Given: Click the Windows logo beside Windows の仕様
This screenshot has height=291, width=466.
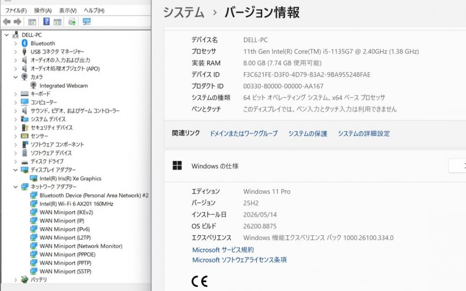Looking at the screenshot, I should pyautogui.click(x=177, y=166).
